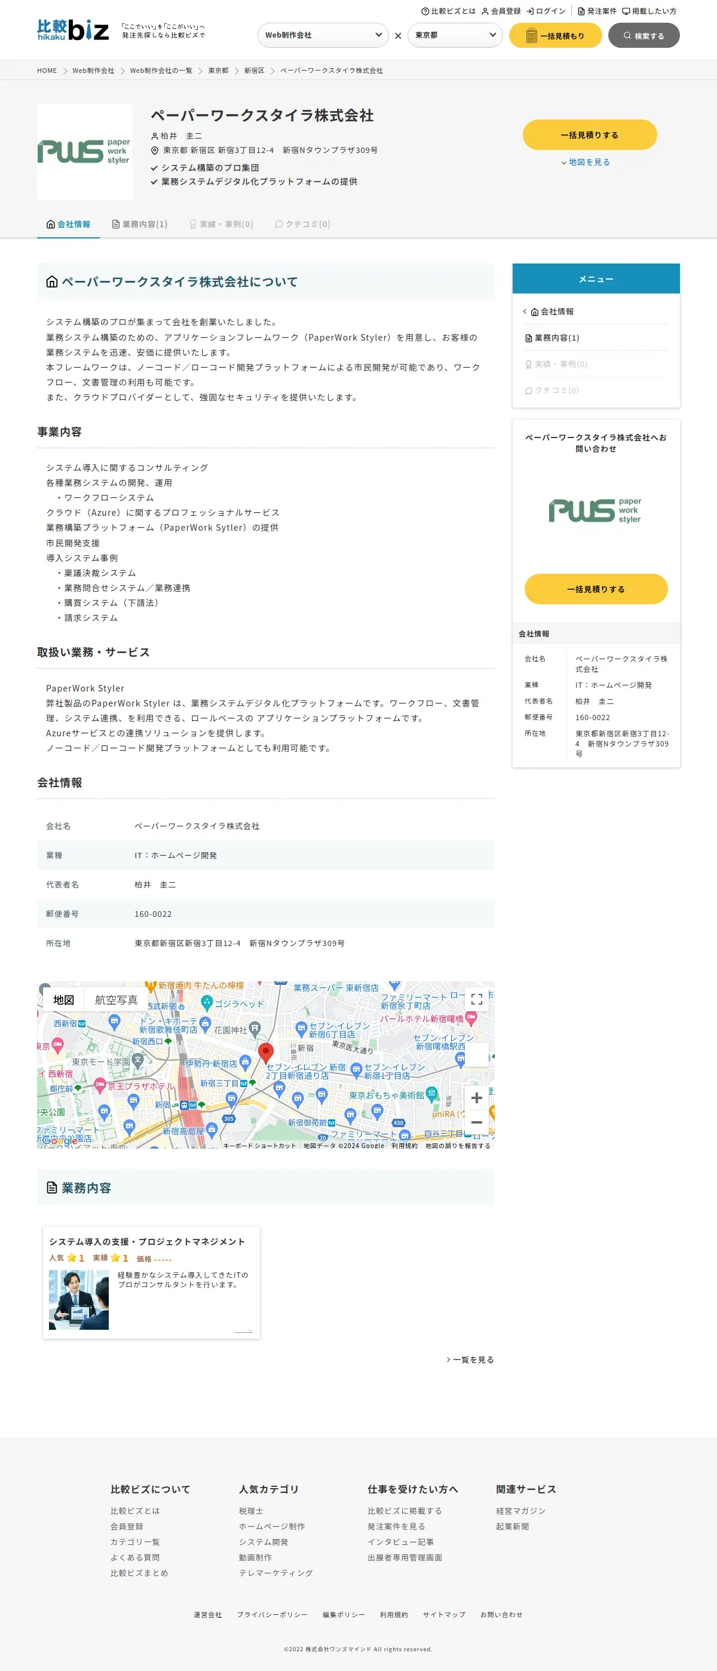Screen dimensions: 717x1671
Task: Open footer link テレマーケティング
Action: click(275, 1573)
